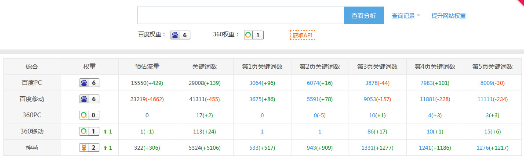Screen dimensions: 524x158
Task: Open 360移动 fourth page keywords 10
Action: (x=430, y=132)
